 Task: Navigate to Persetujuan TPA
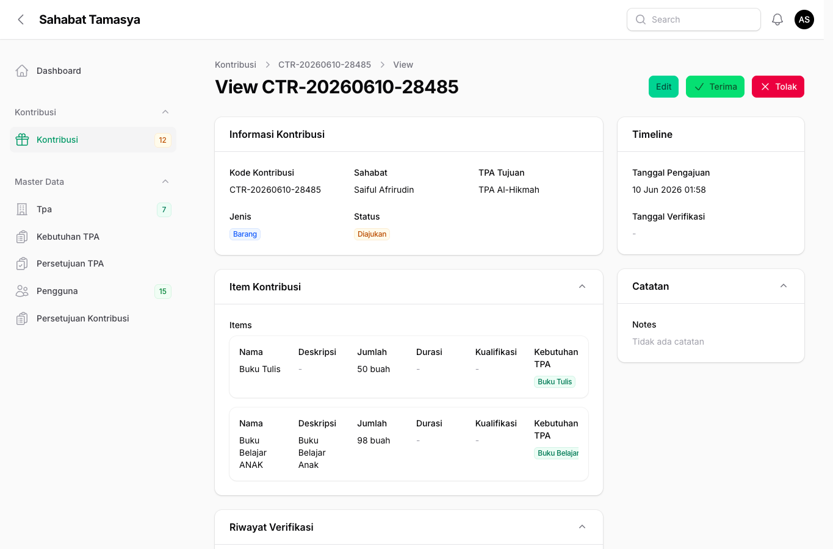(93, 264)
